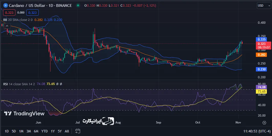Open chart settings gear icon
This screenshot has height=136, width=272.
coord(264,122)
